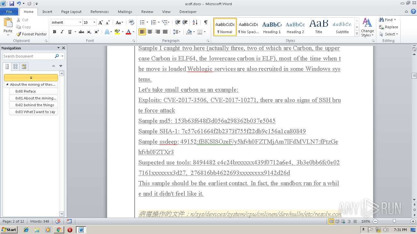This screenshot has height=234, width=417.
Task: Click the spelling check status icon
Action: tap(58, 221)
